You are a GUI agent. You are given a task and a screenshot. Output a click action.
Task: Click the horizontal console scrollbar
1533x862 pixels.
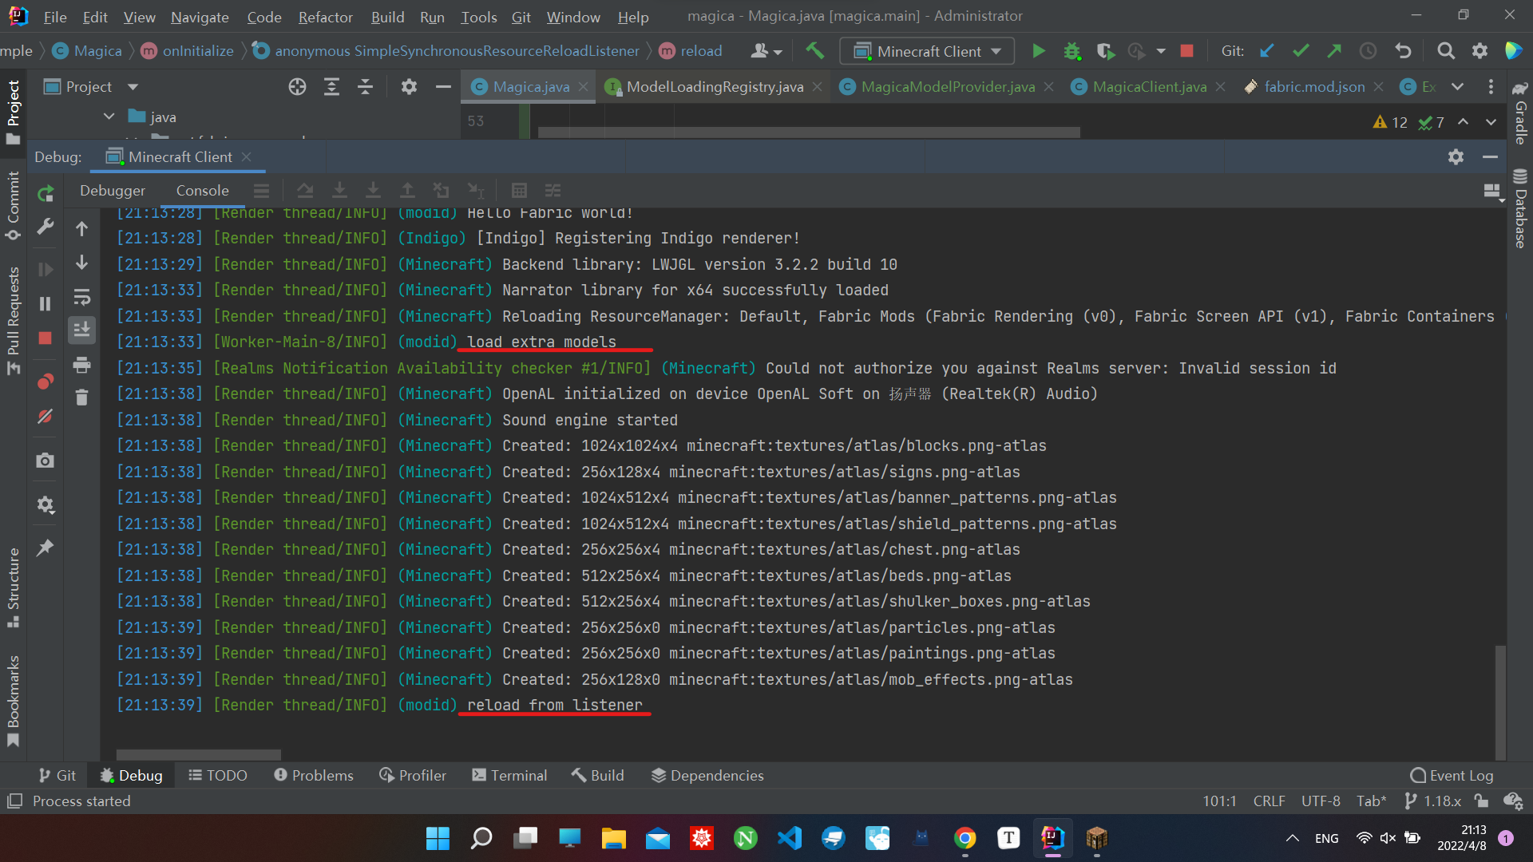(198, 754)
